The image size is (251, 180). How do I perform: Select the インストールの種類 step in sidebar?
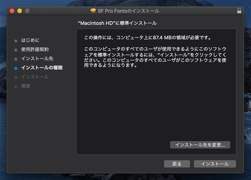click(x=42, y=68)
